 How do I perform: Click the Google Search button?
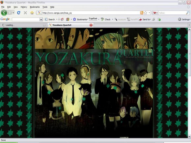50,19
